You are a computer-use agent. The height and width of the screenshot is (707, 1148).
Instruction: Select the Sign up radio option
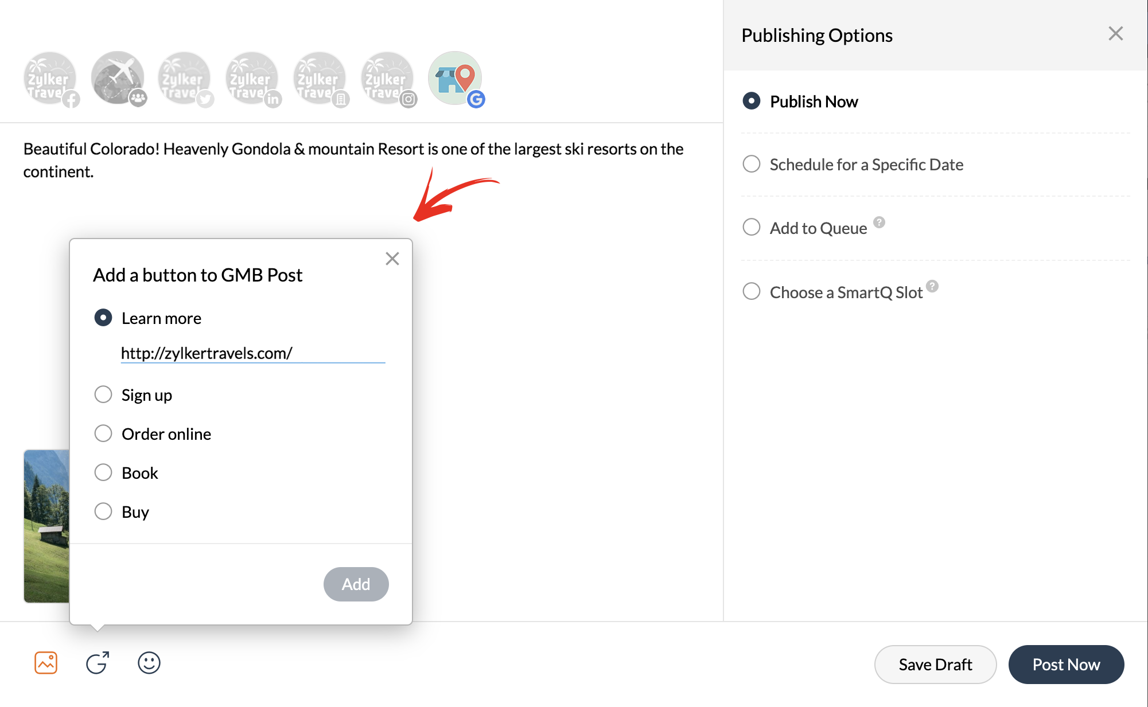point(103,394)
